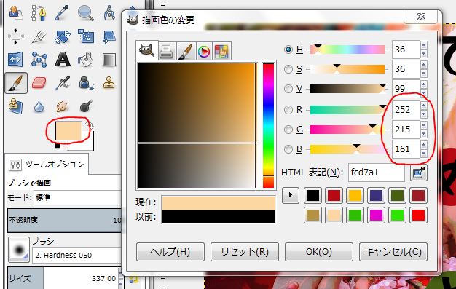The width and height of the screenshot is (456, 289).
Task: Reset to default black and white colors
Action: pyautogui.click(x=59, y=147)
